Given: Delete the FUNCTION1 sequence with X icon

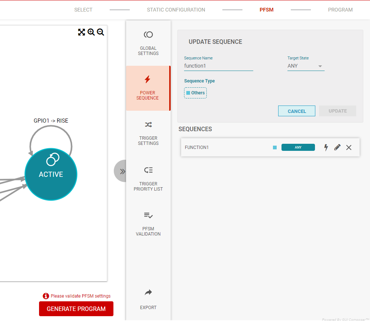Looking at the screenshot, I should (349, 147).
